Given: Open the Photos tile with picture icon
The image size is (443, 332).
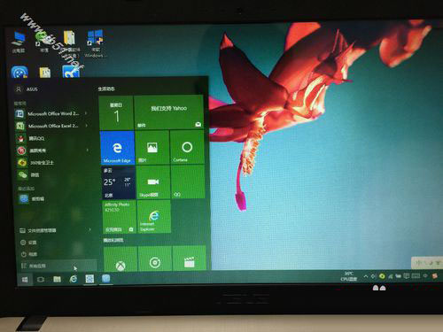Looking at the screenshot, I should click(x=152, y=148).
